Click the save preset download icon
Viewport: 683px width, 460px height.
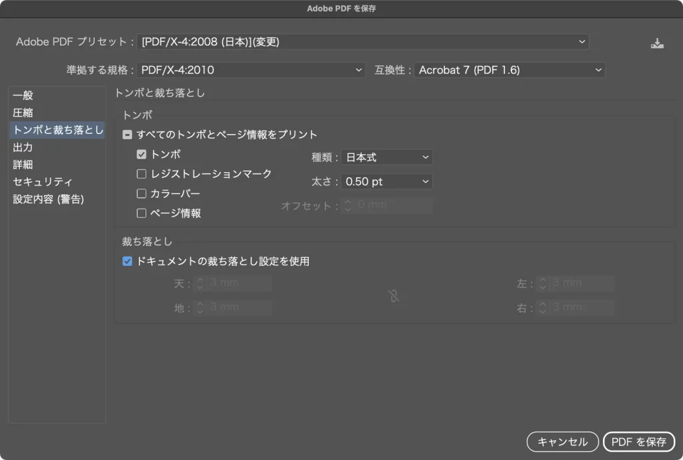pos(657,43)
